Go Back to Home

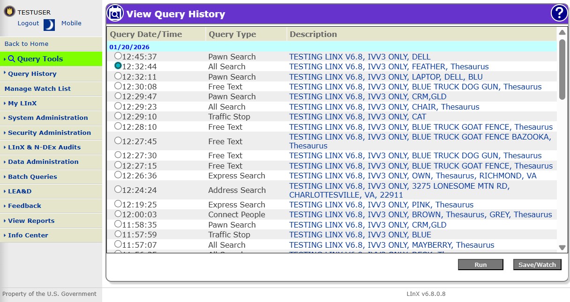point(51,44)
